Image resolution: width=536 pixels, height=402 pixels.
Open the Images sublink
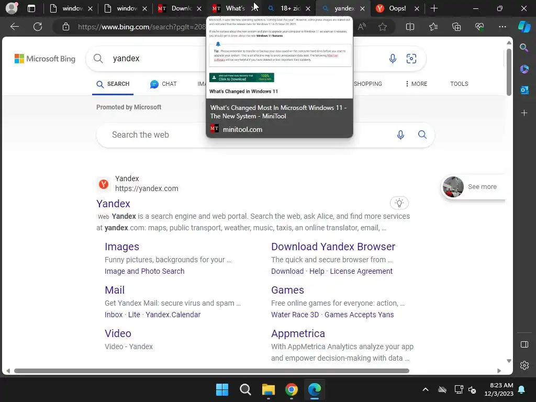point(121,247)
